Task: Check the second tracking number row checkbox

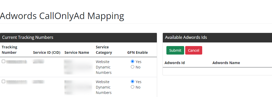Action: pyautogui.click(x=3, y=81)
